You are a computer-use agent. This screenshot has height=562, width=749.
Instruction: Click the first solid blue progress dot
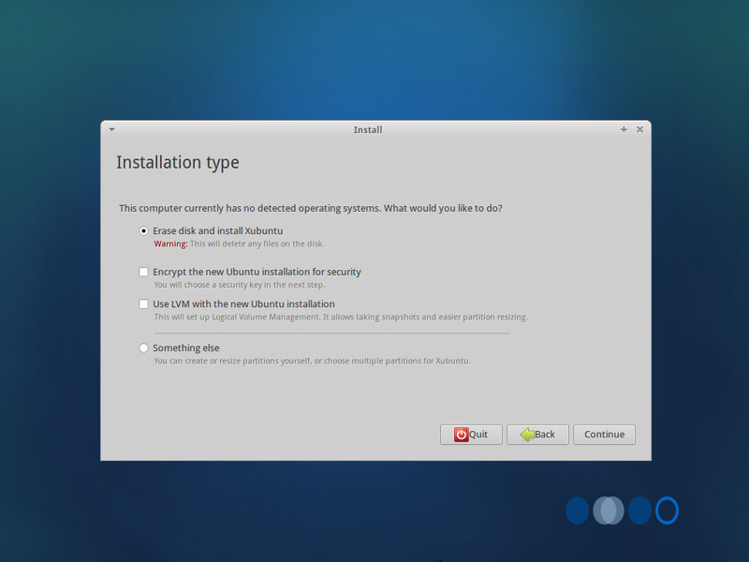(577, 510)
